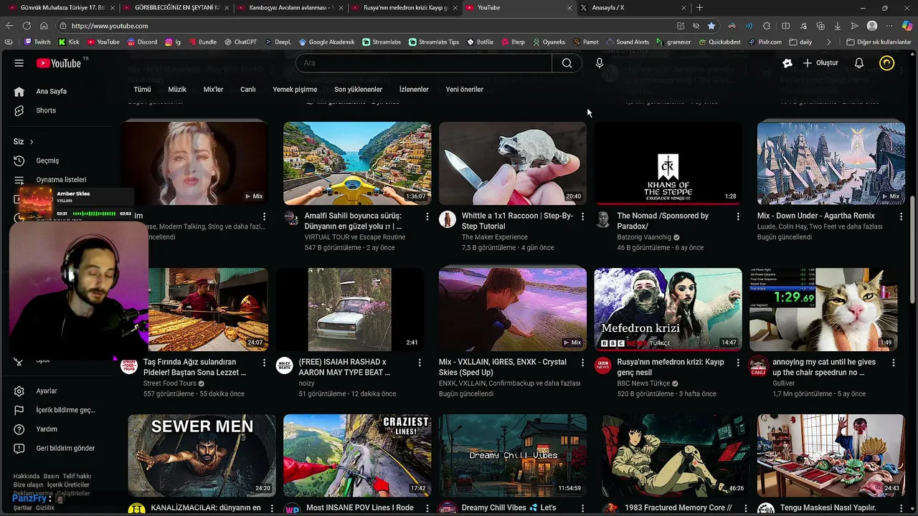The height and width of the screenshot is (516, 918).
Task: Open Batzorig Vaanchig channel name link
Action: [x=644, y=237]
